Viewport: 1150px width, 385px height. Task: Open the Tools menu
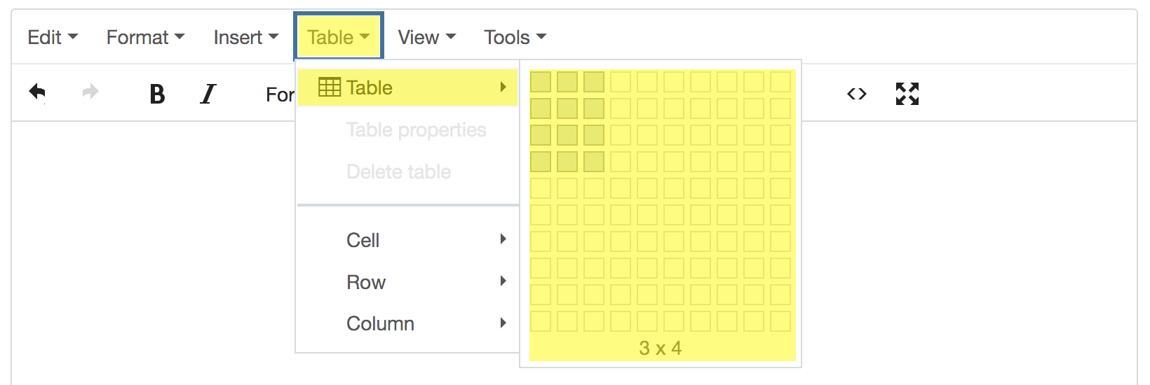515,37
